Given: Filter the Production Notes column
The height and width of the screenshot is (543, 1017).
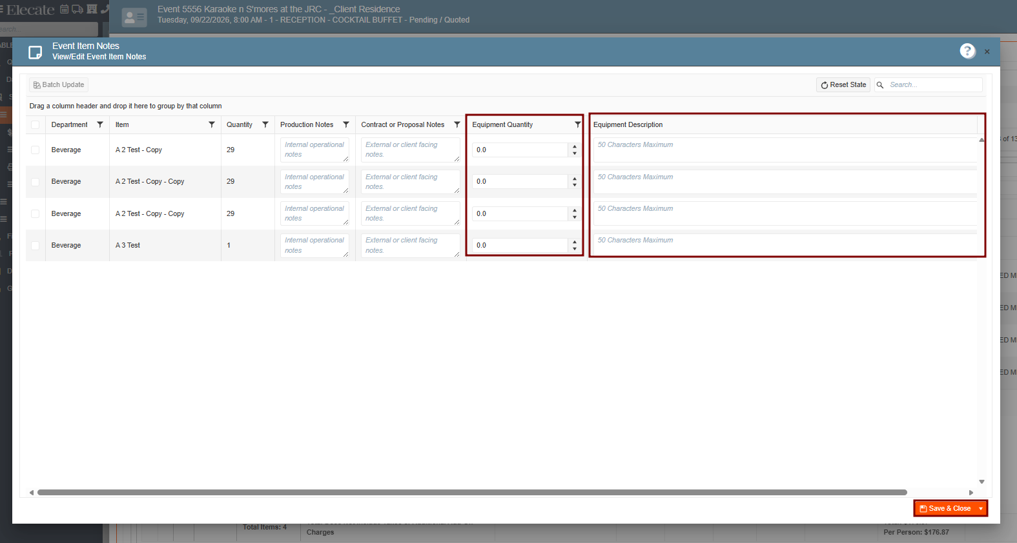Looking at the screenshot, I should [346, 124].
